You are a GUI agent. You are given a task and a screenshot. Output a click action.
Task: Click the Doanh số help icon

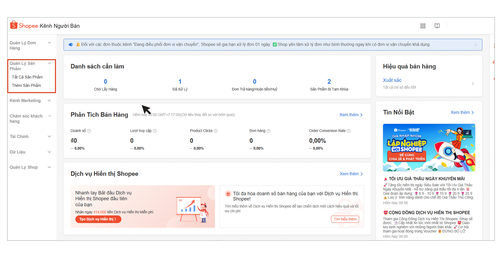click(89, 131)
